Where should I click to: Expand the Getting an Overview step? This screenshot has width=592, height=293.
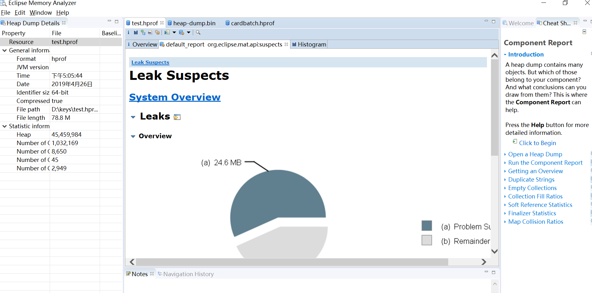pos(505,171)
